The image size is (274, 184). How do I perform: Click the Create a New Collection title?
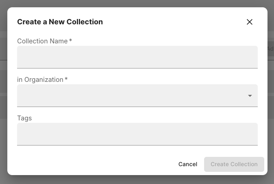coord(60,22)
